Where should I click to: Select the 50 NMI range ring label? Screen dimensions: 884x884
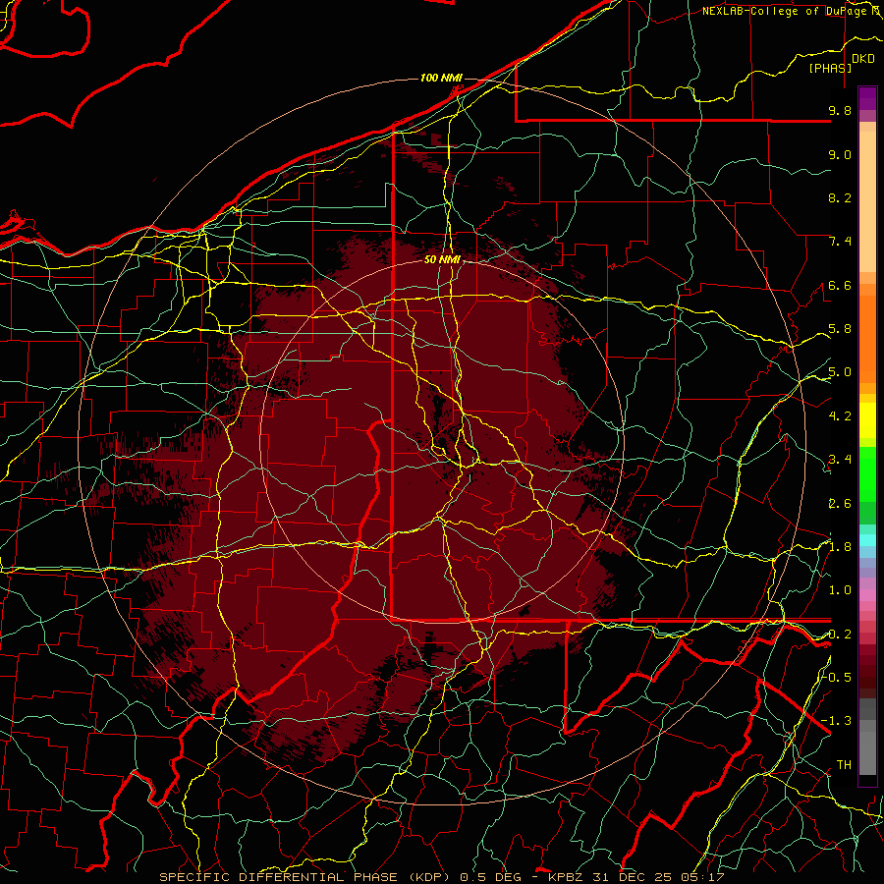click(442, 259)
